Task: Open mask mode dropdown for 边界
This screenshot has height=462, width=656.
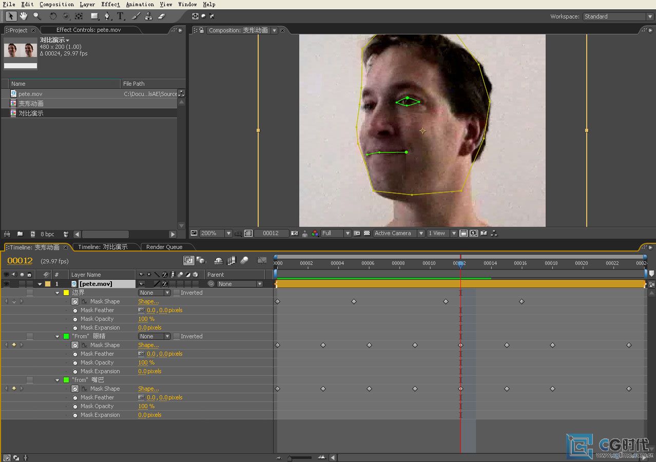Action: coord(154,293)
